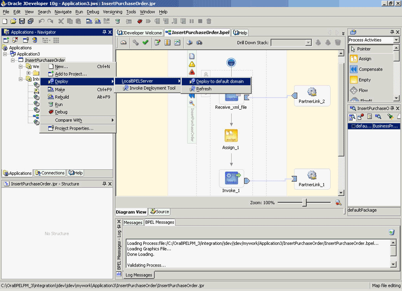Click the Assign_1 activity icon
This screenshot has height=291, width=402.
231,135
